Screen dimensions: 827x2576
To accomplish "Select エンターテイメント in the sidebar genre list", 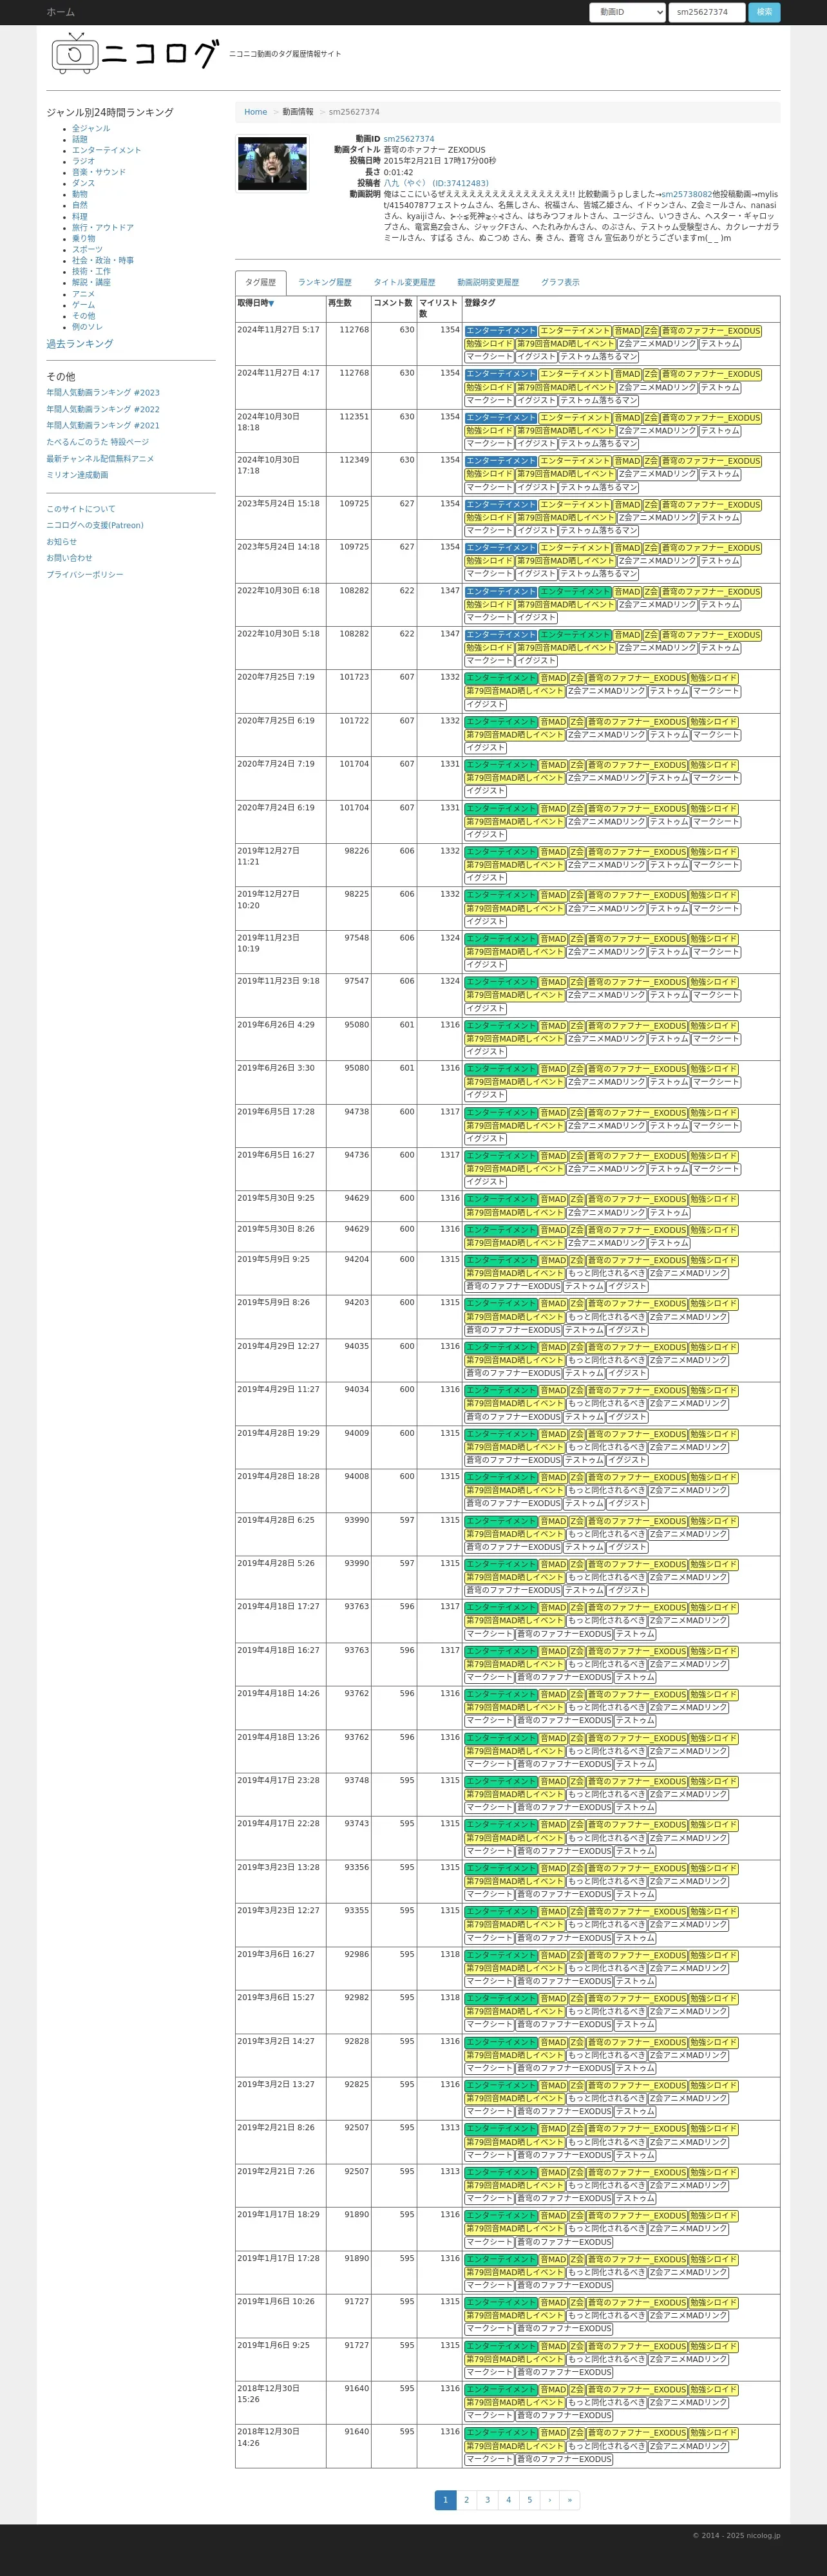I will pos(106,150).
